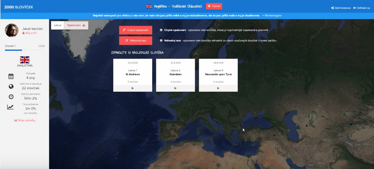374x169 pixels.
Task: Click the 2000 Slovíček logo
Action: (19, 7)
